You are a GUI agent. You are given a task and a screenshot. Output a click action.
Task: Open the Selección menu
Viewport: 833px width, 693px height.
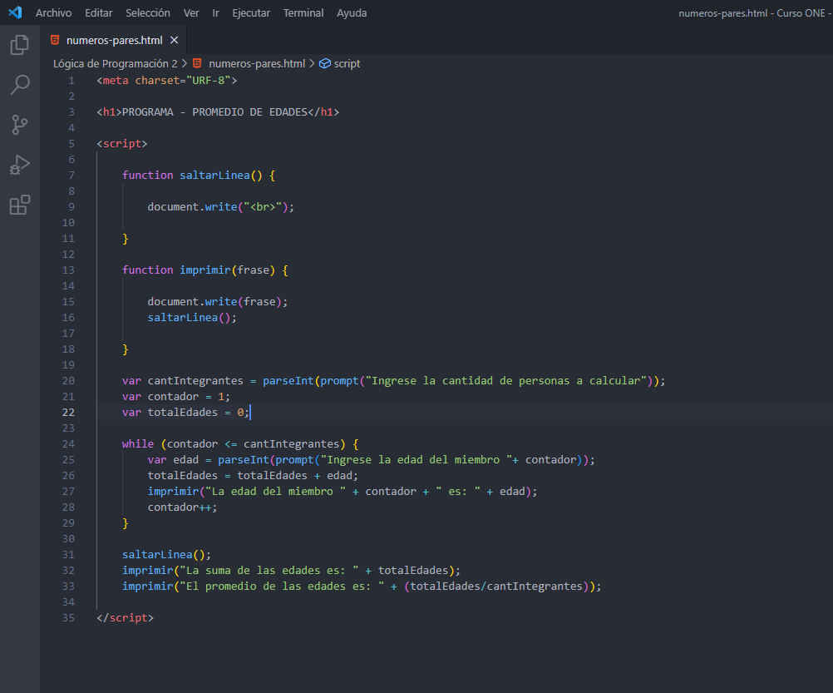coord(148,12)
